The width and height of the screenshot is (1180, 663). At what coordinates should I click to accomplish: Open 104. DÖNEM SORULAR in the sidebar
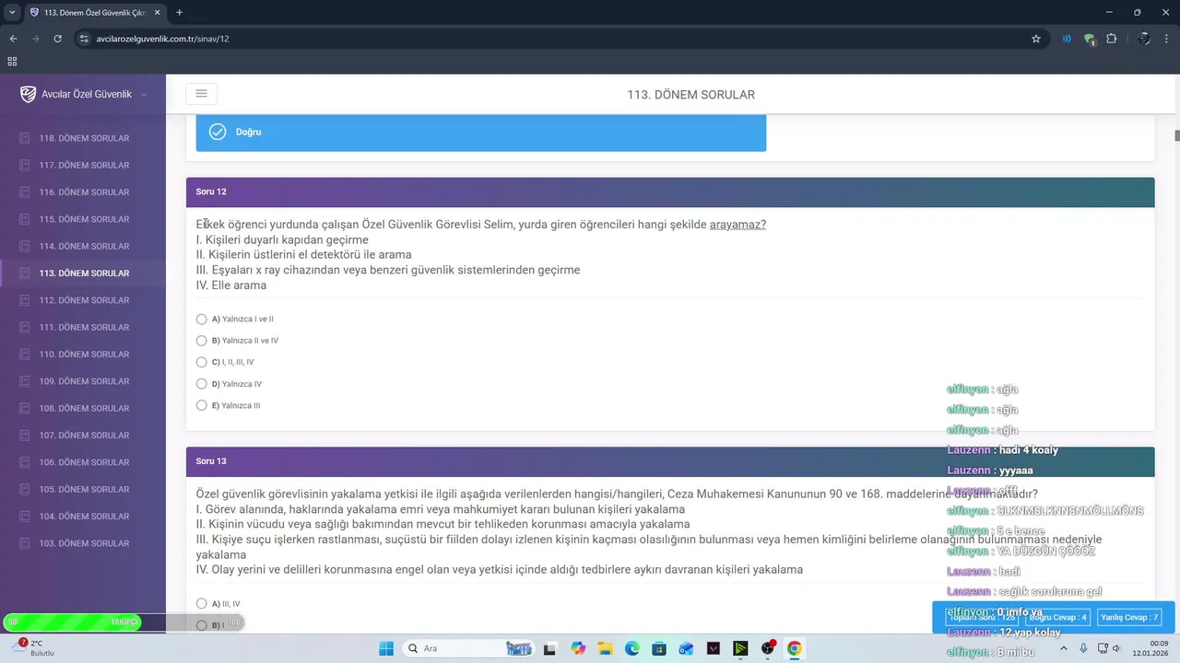(x=83, y=517)
